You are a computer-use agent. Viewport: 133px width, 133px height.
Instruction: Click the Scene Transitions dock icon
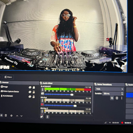click(x=95, y=84)
